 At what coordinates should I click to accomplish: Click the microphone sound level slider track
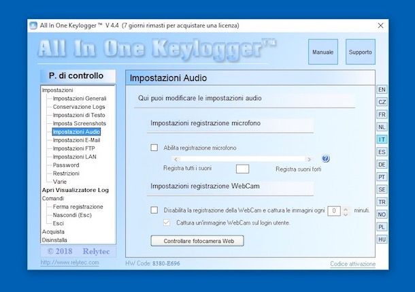click(242, 159)
